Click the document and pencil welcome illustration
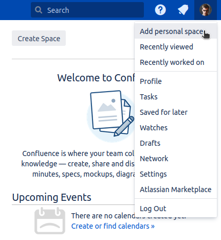 (110, 116)
